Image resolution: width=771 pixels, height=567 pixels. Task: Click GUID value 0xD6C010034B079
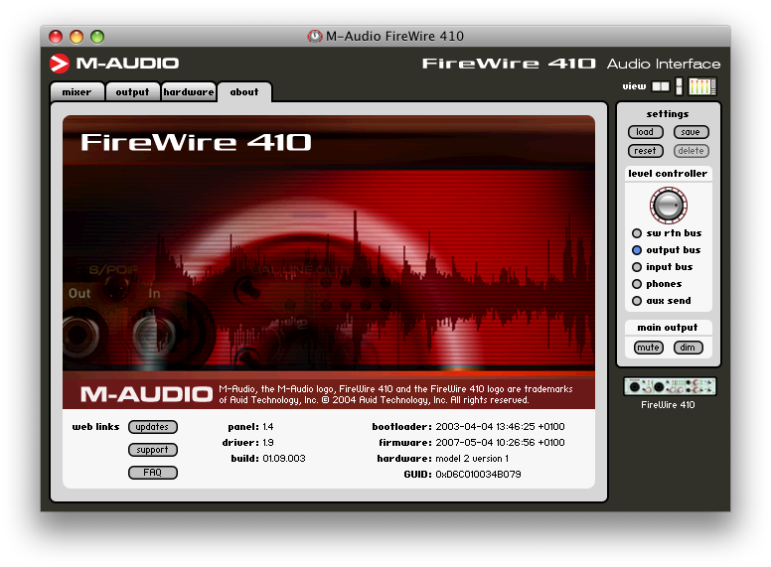pyautogui.click(x=478, y=474)
